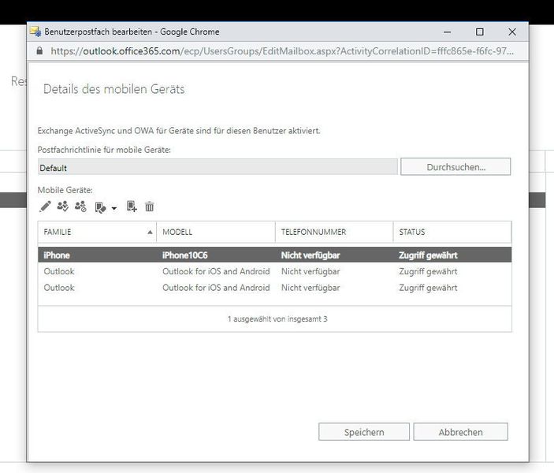Minimize the Benutzerpostfach bearbeiten window
Screen dimensions: 554x473
448,32
